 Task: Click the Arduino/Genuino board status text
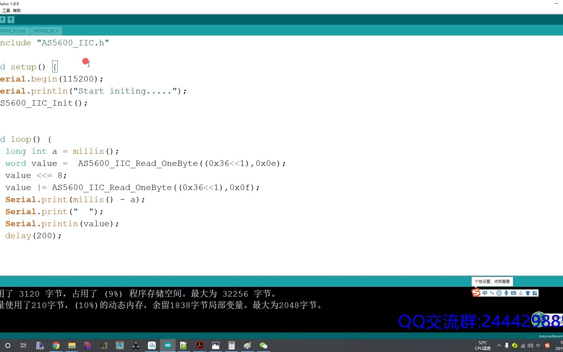(551, 336)
